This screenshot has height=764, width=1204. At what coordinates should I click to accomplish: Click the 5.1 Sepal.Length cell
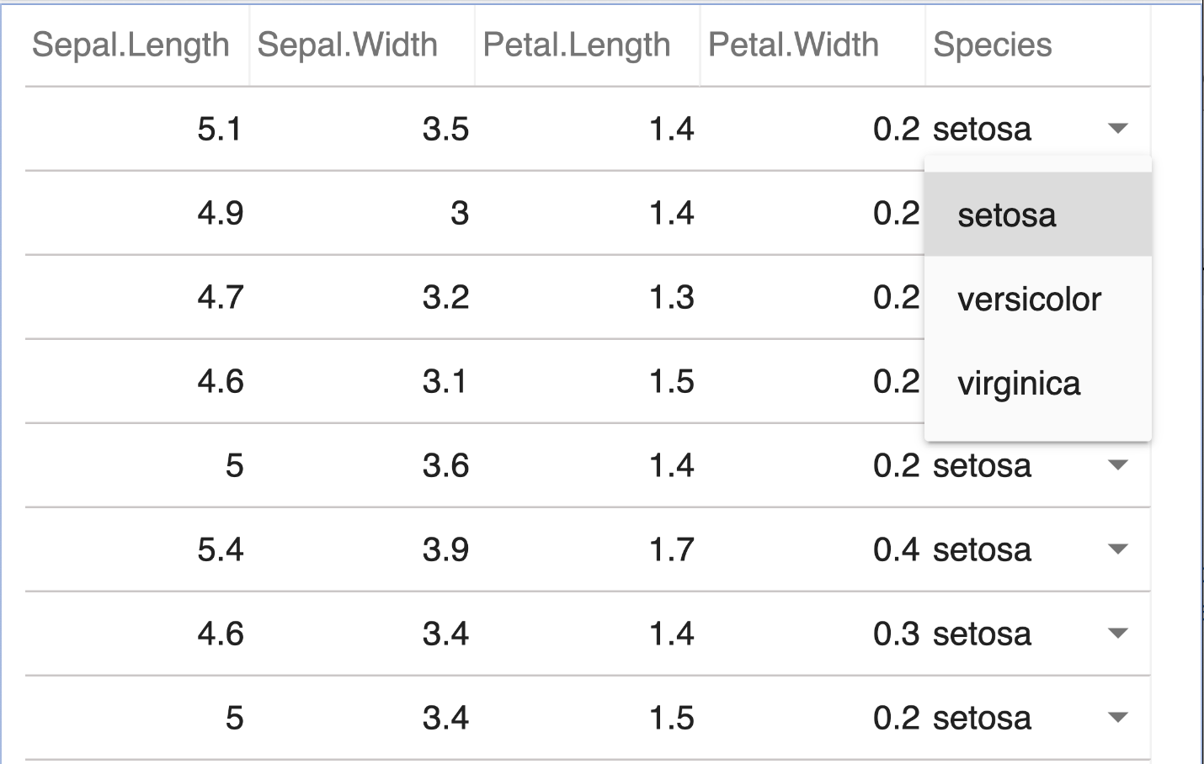[x=220, y=129]
